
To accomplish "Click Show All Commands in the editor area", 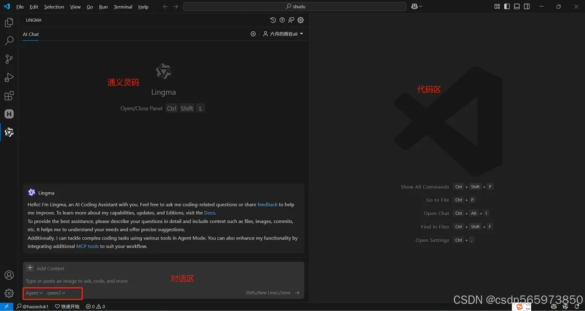I will [425, 187].
